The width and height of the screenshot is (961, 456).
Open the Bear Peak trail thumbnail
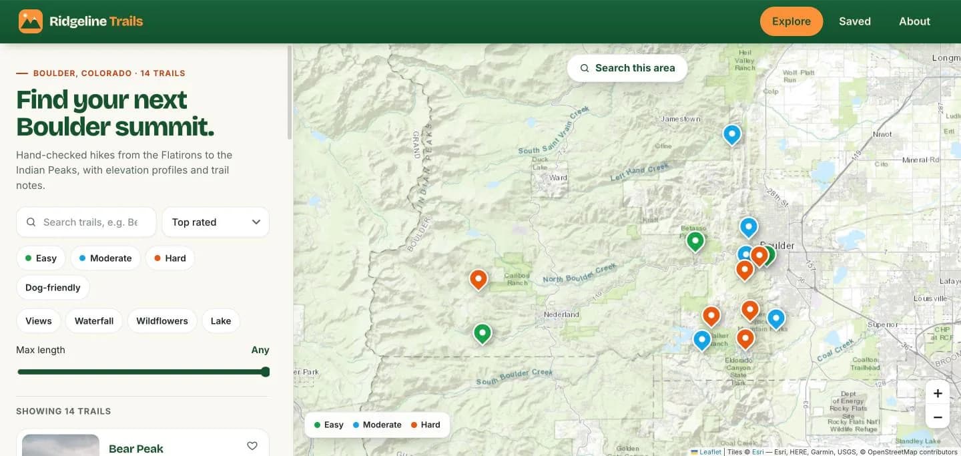[61, 445]
